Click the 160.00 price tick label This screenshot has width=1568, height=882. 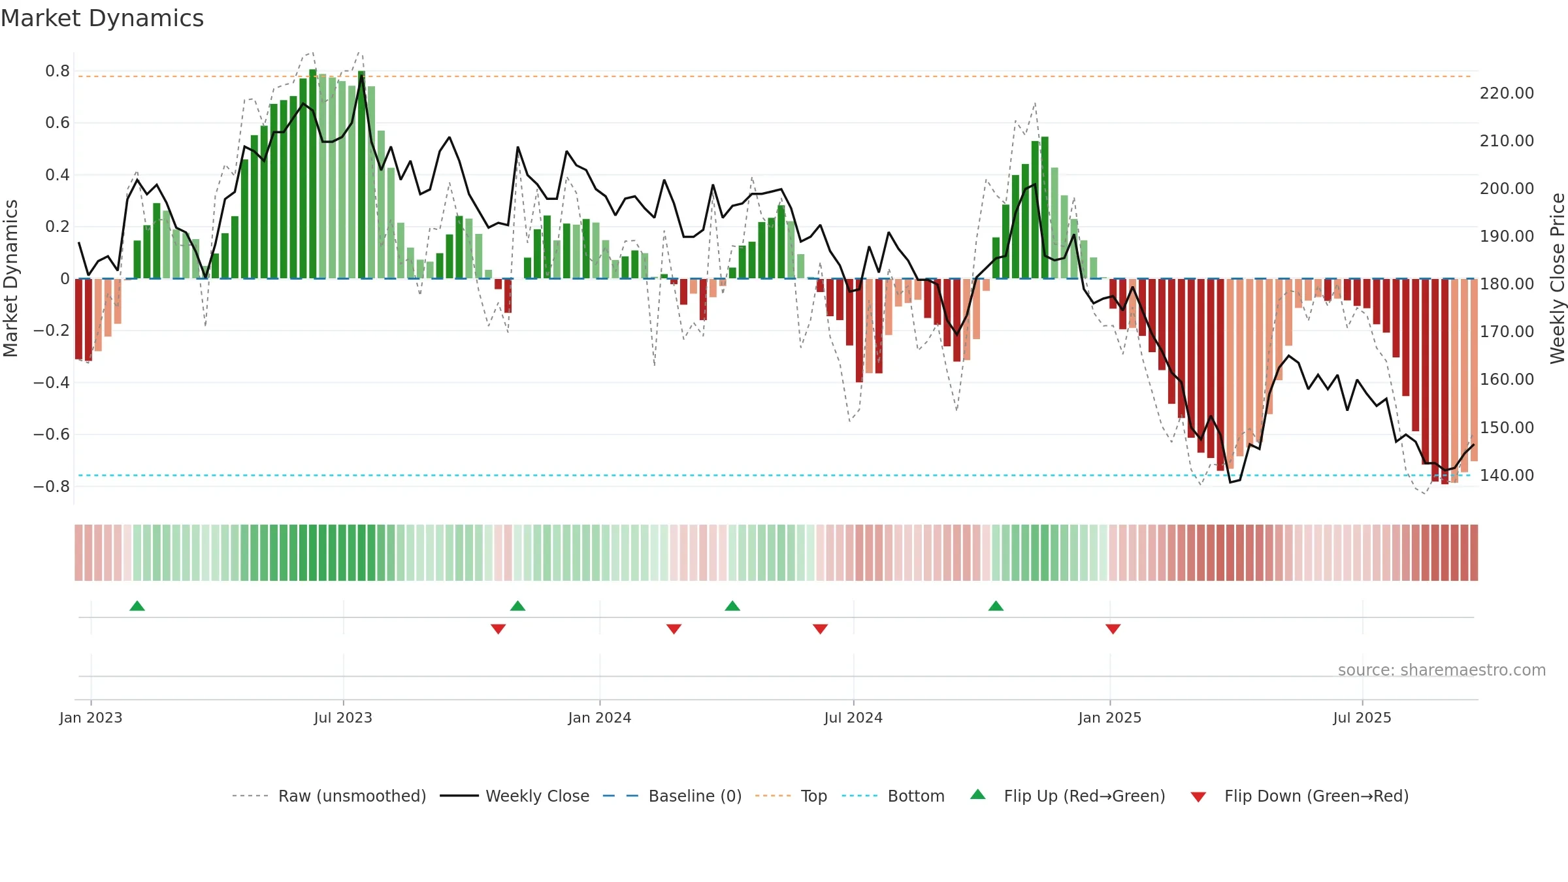click(x=1507, y=379)
